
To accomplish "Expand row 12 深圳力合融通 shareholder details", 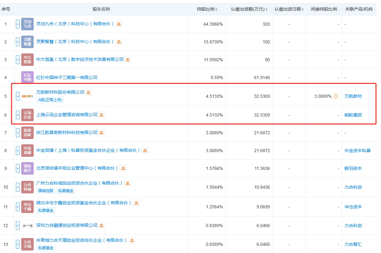I will click(18, 226).
